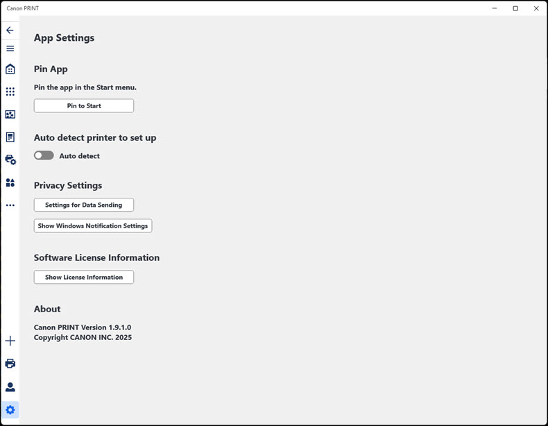Open the apps grid icon
Image resolution: width=548 pixels, height=426 pixels.
coord(10,92)
